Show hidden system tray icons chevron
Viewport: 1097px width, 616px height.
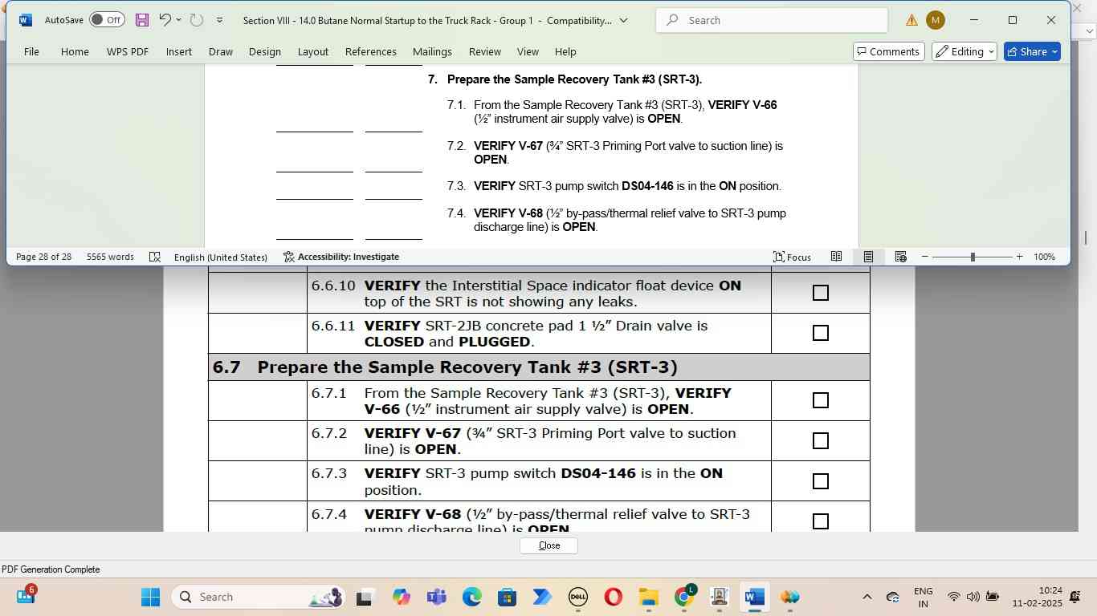click(x=867, y=597)
